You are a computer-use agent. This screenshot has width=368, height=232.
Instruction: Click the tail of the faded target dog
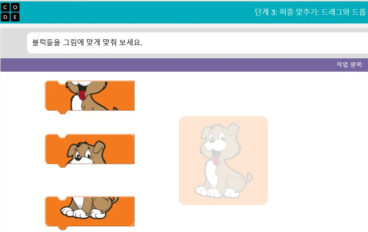click(248, 178)
